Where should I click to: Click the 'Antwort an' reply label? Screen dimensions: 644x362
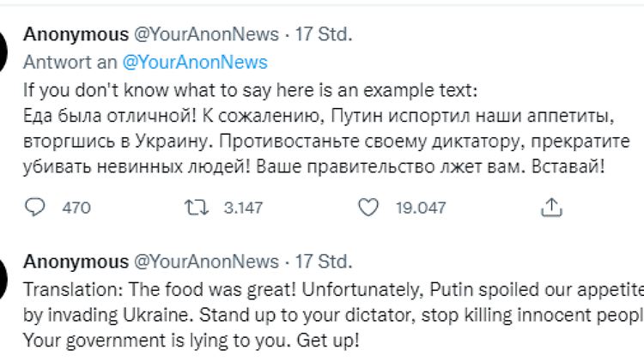click(70, 63)
